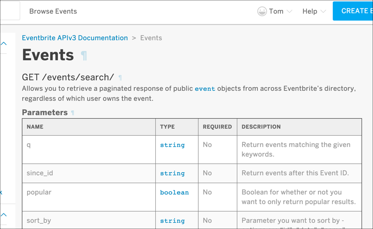Click the search box at top left
The width and height of the screenshot is (373, 229).
[10, 11]
